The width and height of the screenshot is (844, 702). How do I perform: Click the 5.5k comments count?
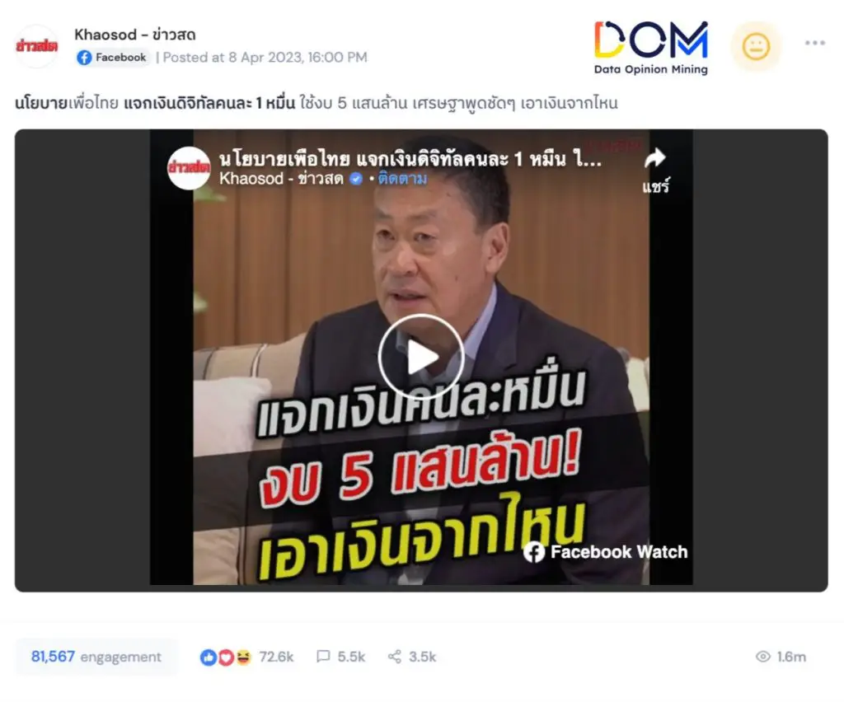(x=351, y=657)
